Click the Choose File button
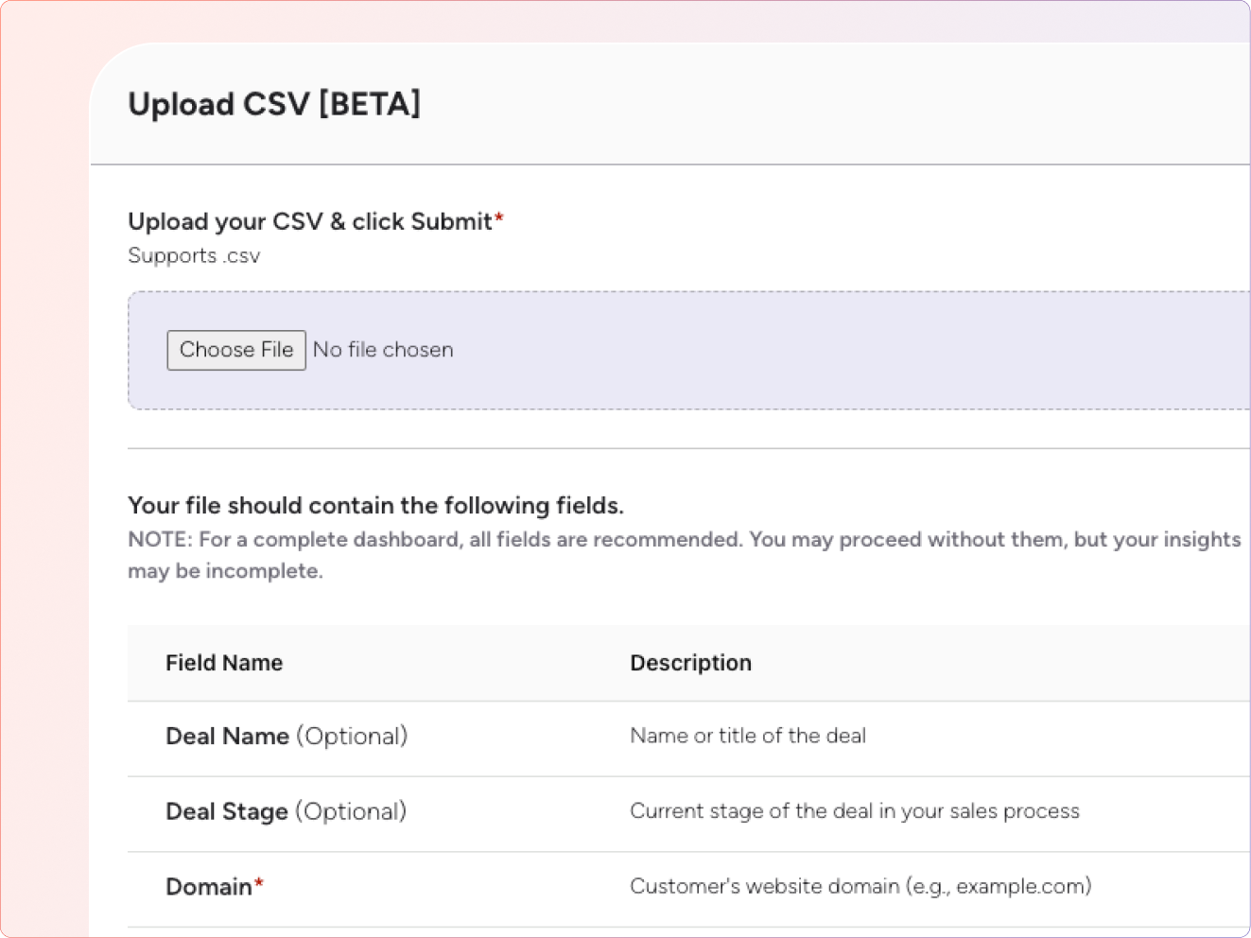 [235, 350]
